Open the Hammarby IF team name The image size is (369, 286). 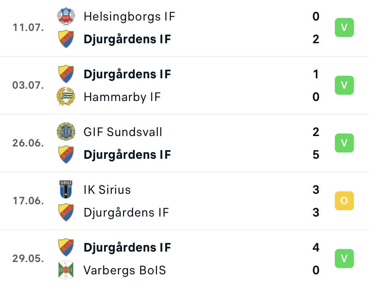point(122,97)
